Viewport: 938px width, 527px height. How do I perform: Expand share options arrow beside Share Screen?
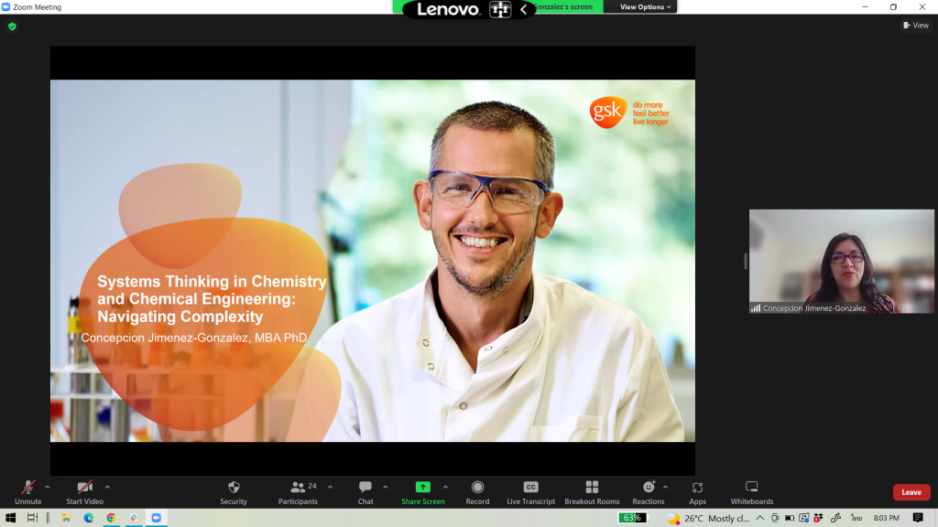[446, 487]
